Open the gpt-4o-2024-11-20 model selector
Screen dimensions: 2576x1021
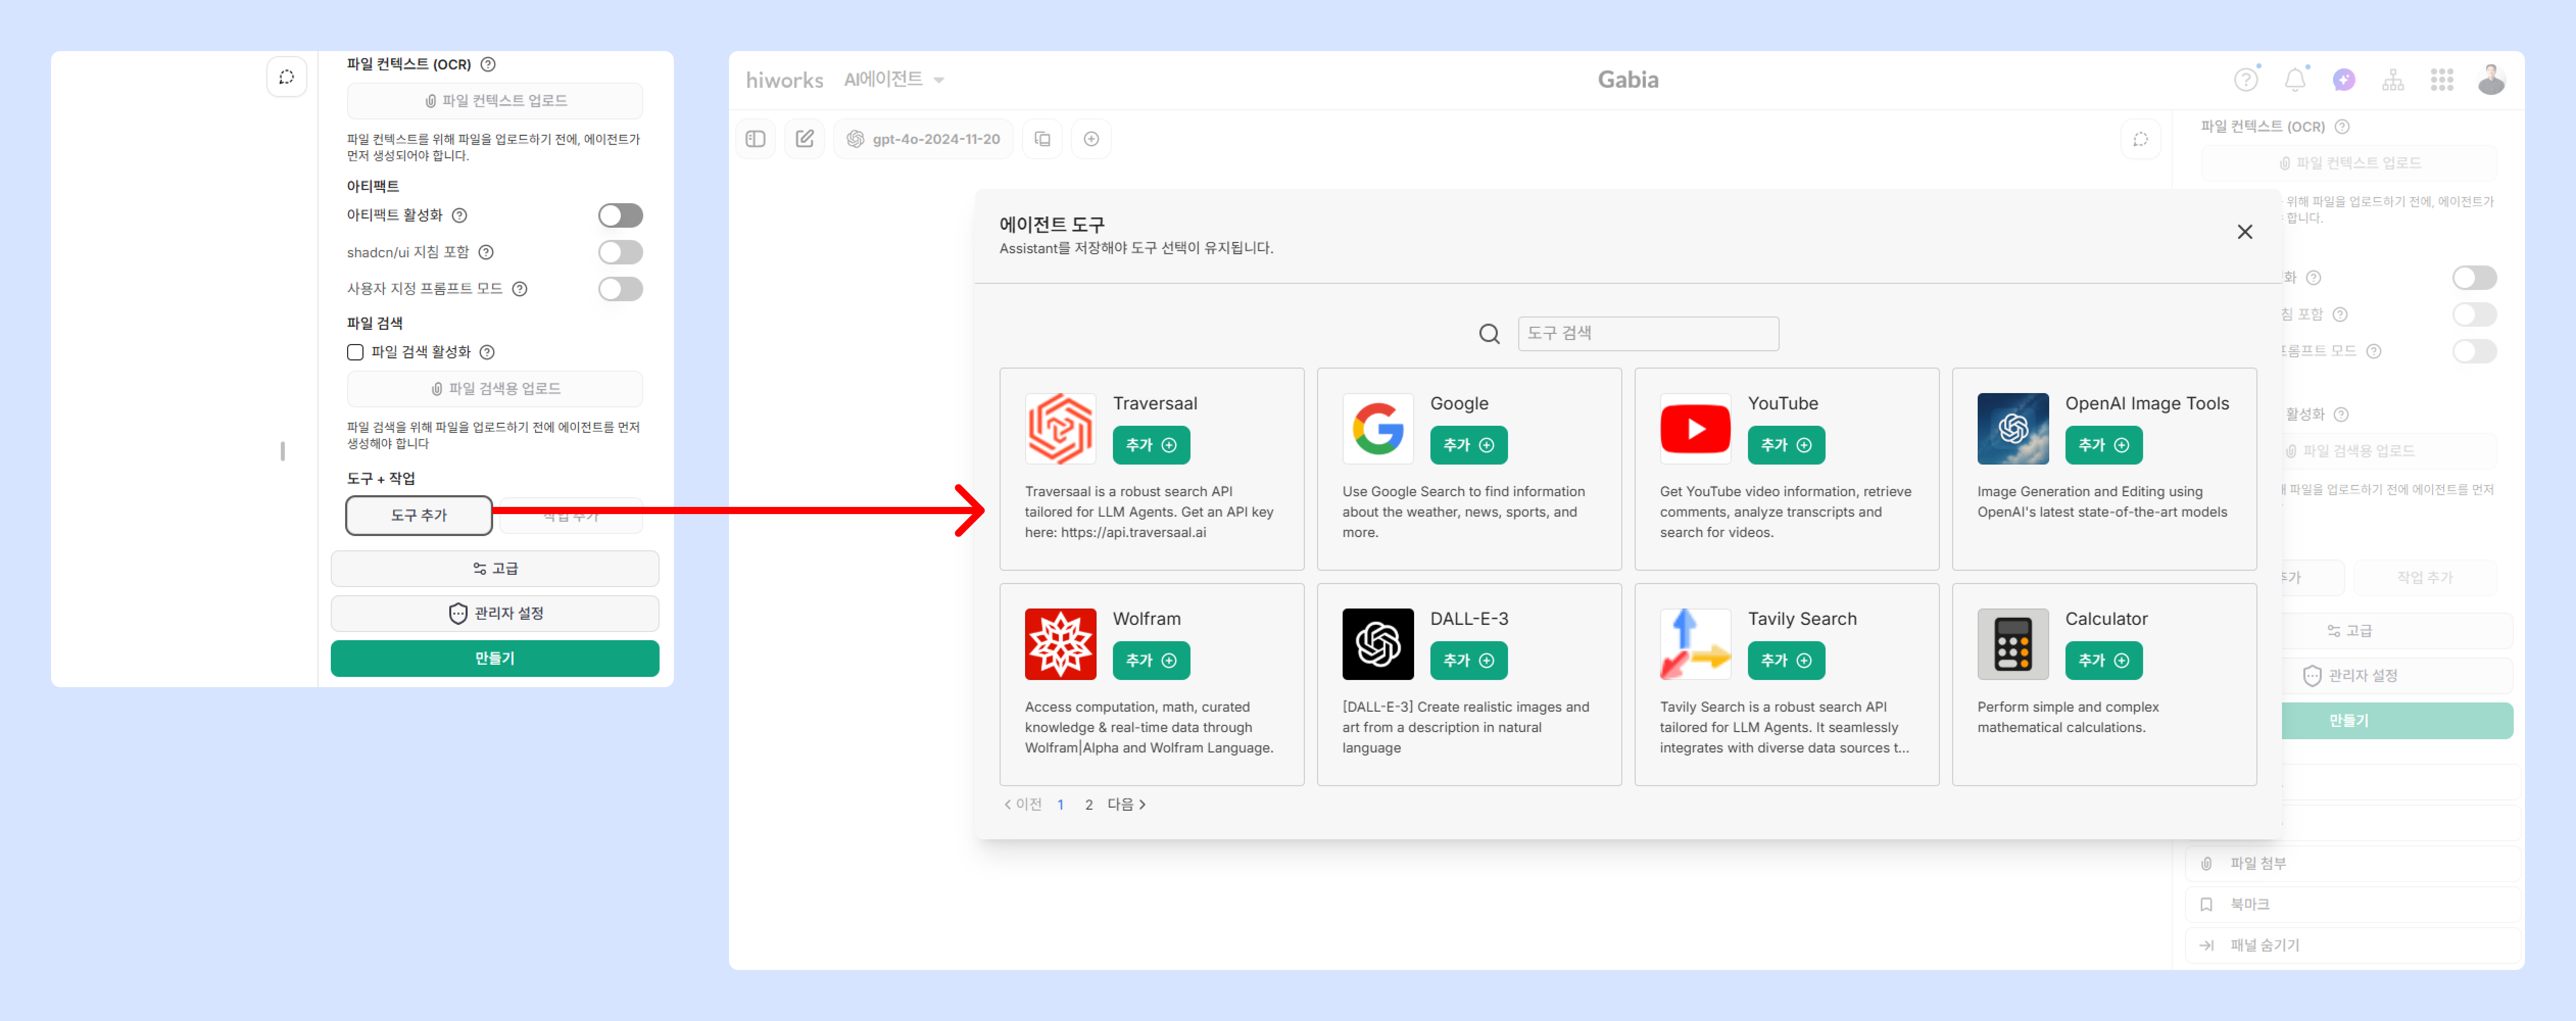923,139
